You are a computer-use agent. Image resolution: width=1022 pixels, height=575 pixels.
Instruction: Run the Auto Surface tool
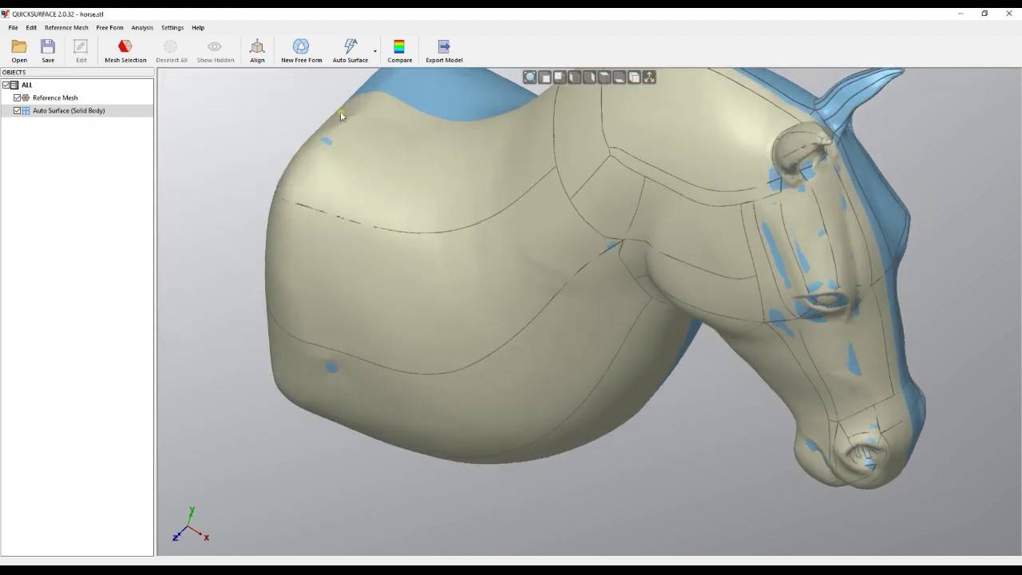pos(350,51)
